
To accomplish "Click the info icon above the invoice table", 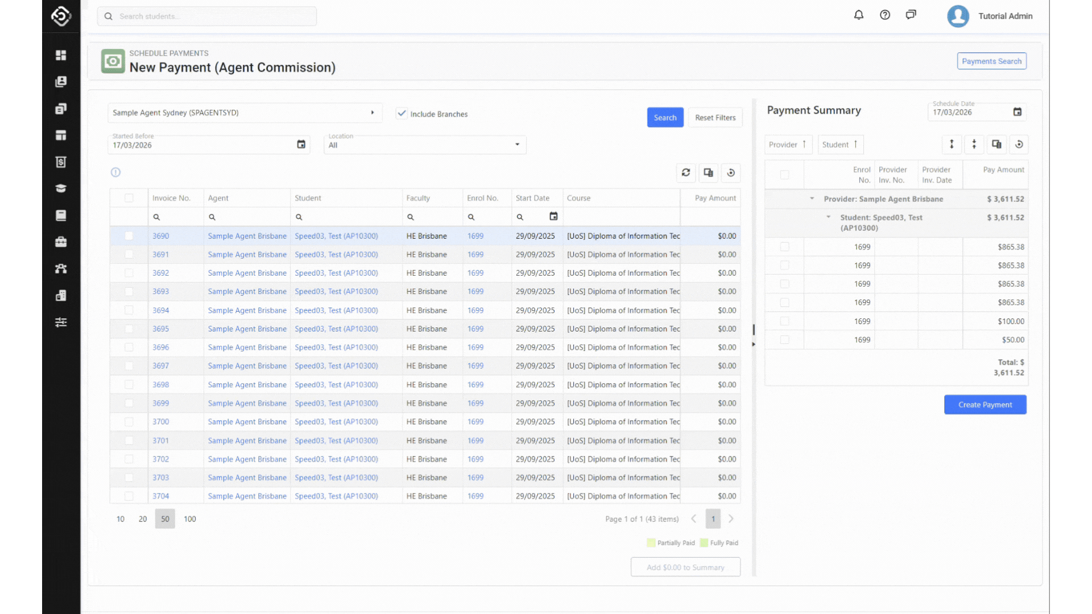I will coord(115,172).
